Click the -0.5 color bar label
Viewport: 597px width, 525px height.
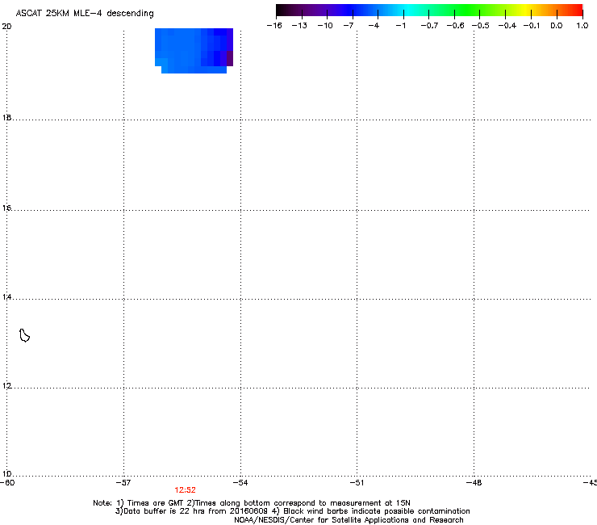click(481, 26)
